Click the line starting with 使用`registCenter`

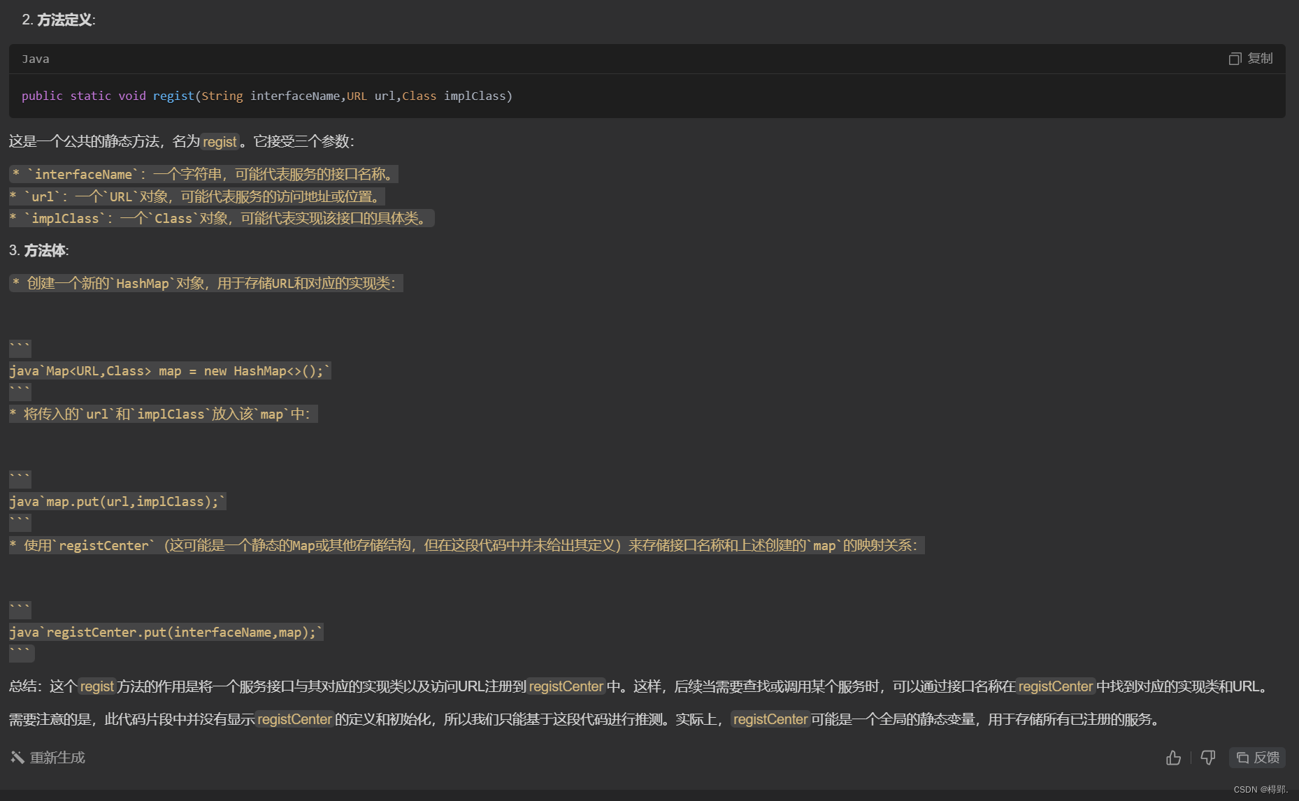tap(467, 545)
